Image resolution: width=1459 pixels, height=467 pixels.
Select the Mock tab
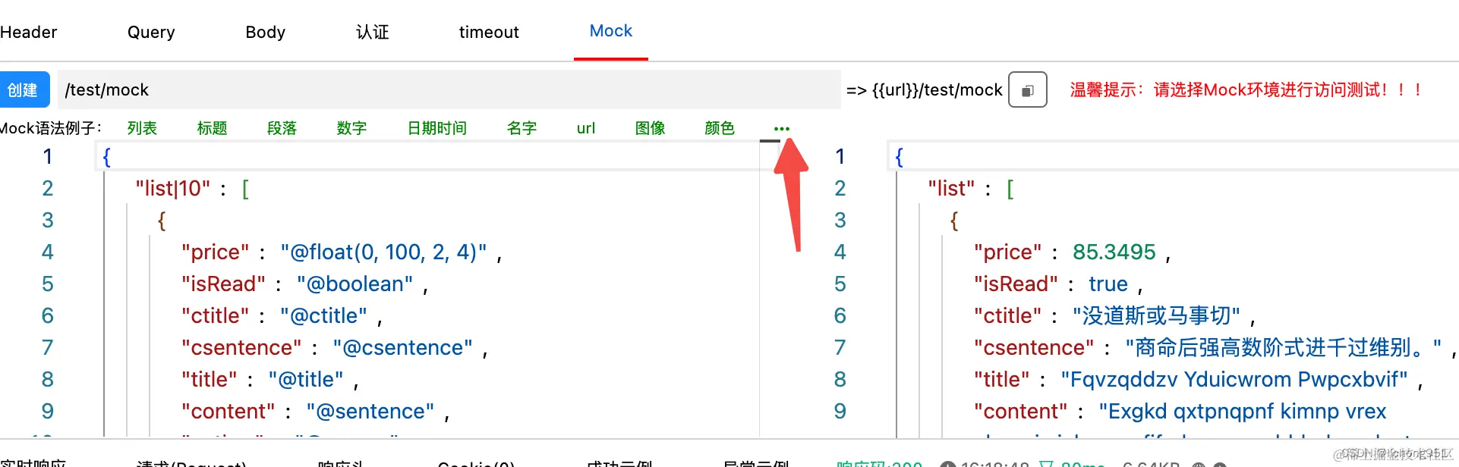611,31
